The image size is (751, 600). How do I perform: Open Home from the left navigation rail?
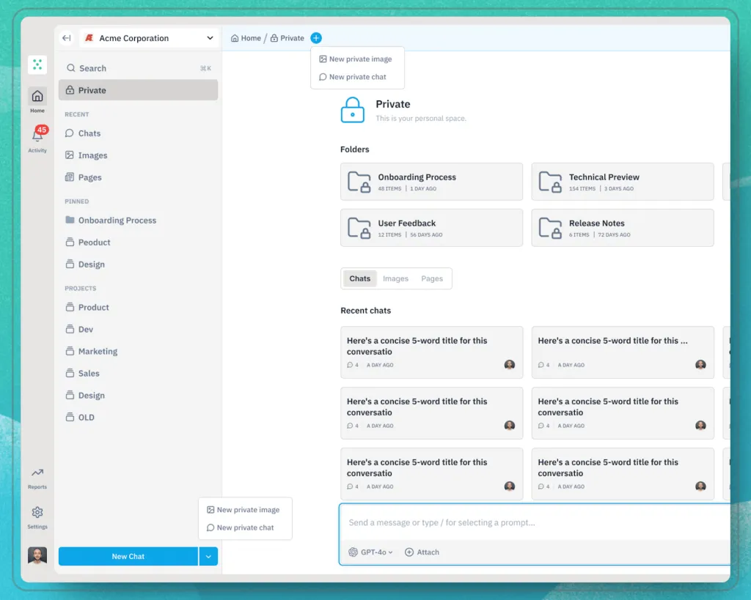[x=37, y=99]
